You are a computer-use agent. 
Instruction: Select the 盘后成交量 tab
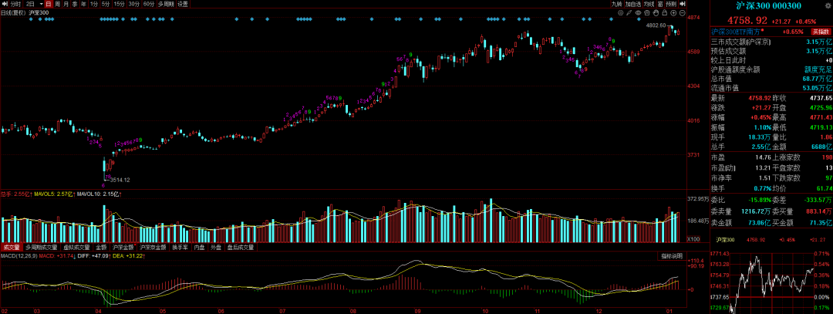click(240, 247)
